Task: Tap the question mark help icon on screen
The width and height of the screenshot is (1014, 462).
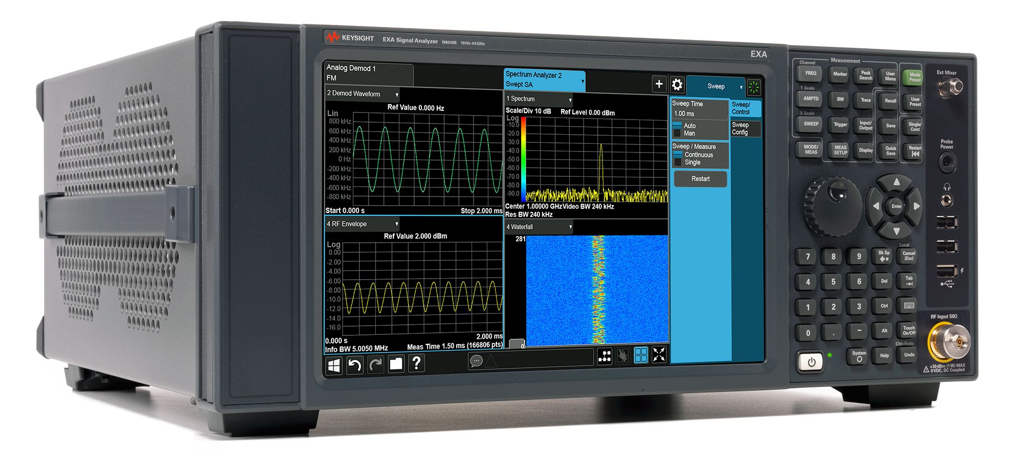Action: tap(416, 363)
